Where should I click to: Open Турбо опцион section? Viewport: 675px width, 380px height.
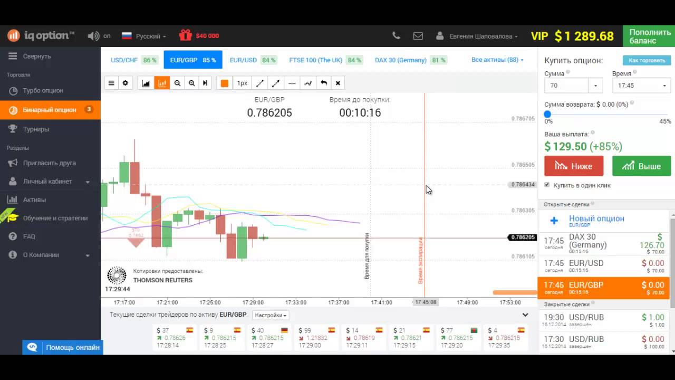50,90
